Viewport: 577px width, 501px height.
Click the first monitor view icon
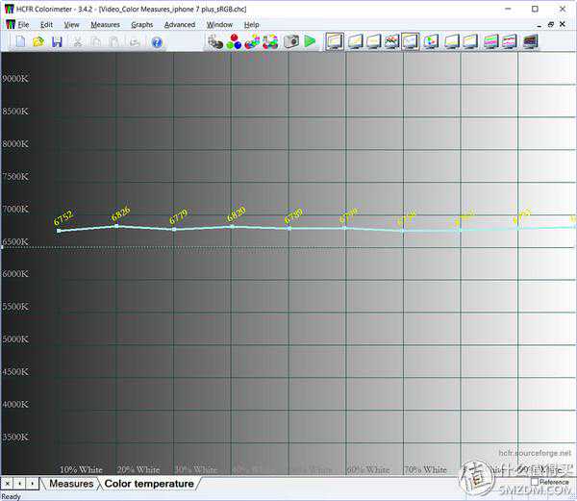(x=335, y=41)
